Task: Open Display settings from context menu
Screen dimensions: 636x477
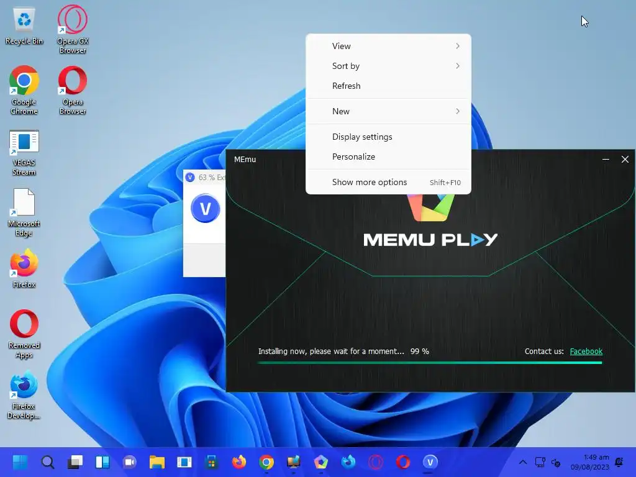Action: point(388,137)
